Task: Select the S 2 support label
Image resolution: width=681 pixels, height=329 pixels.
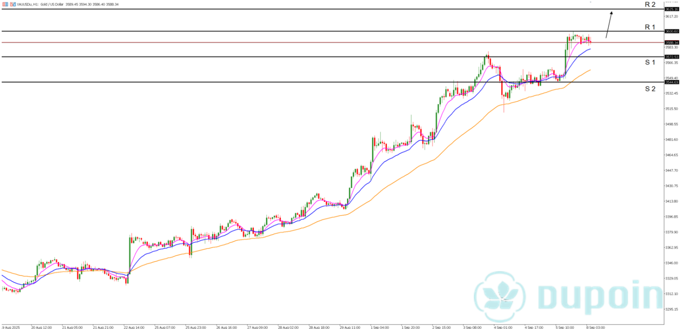Action: pos(650,89)
